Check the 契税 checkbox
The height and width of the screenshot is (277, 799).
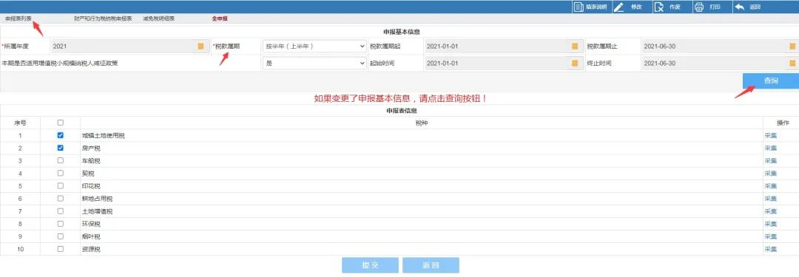61,173
